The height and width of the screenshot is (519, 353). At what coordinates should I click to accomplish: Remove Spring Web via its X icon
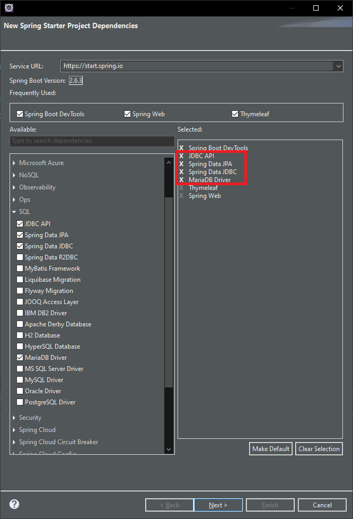pos(181,196)
